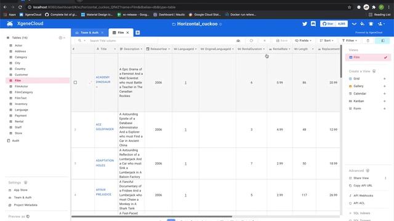Click the Save button in the toolbar

pyautogui.click(x=282, y=41)
